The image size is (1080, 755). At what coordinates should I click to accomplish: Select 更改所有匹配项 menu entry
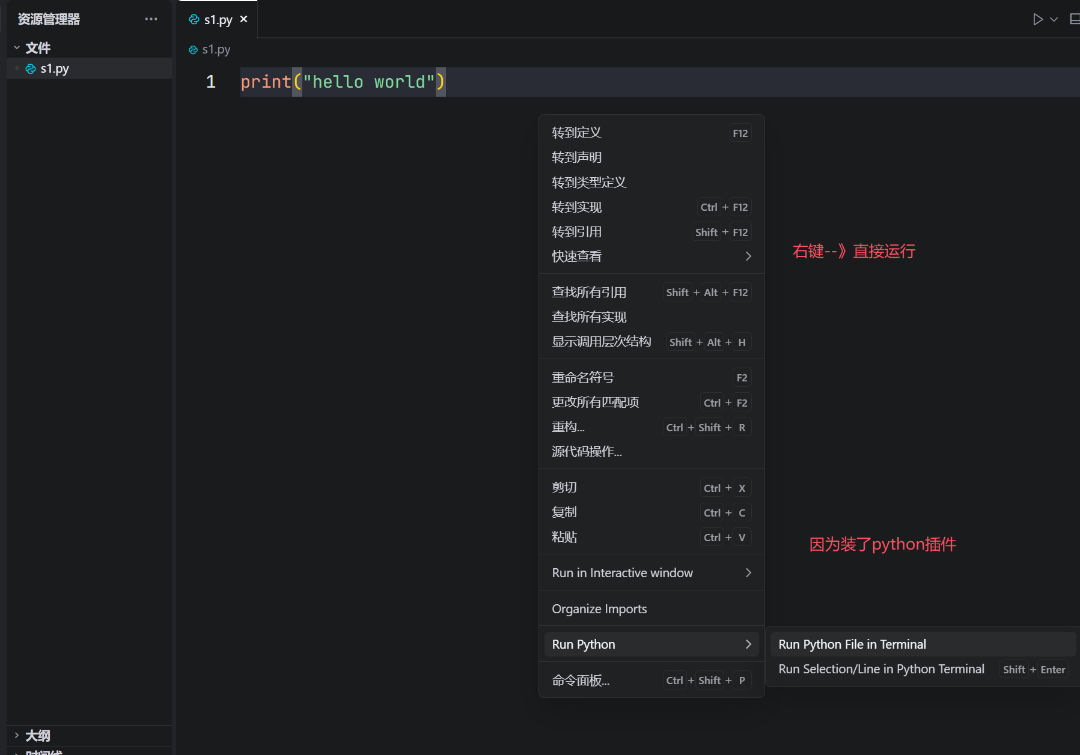pos(651,402)
